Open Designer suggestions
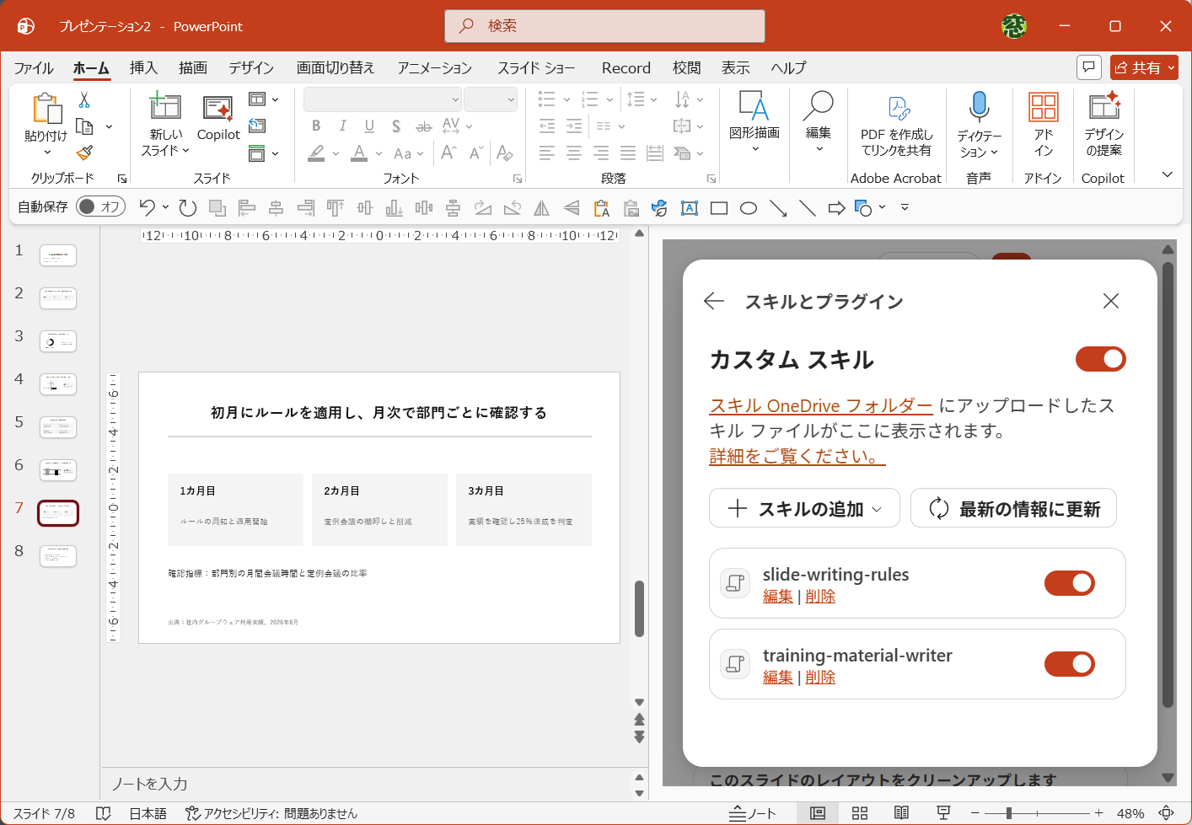The height and width of the screenshot is (825, 1192). (1103, 125)
